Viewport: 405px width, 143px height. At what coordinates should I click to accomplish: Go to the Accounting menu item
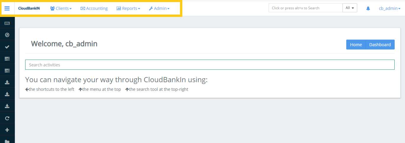94,8
